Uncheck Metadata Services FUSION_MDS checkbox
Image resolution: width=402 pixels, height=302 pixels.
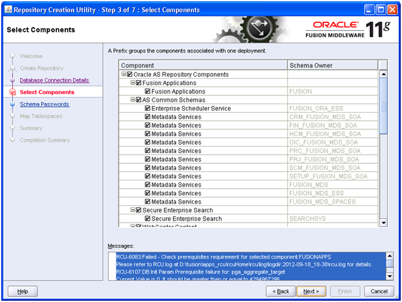tap(147, 184)
